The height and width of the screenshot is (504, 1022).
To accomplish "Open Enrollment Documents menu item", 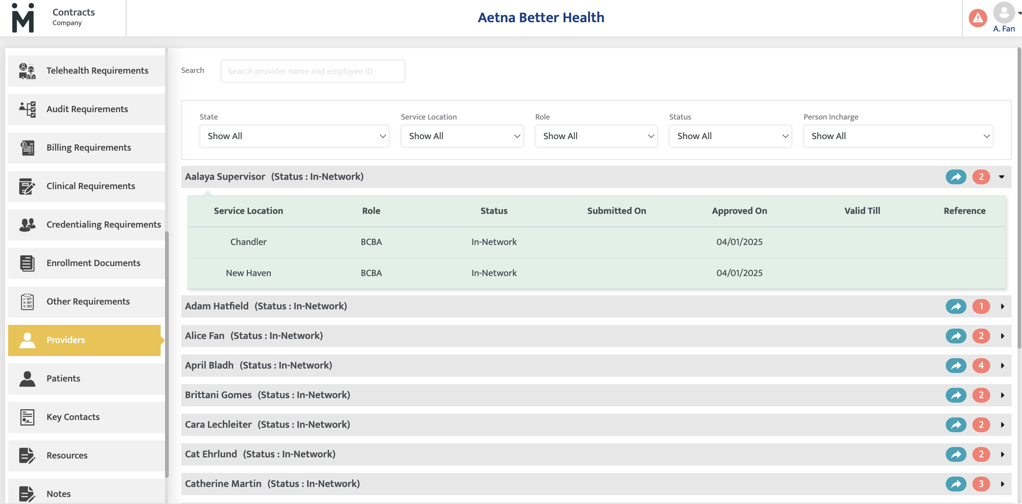I will click(86, 263).
